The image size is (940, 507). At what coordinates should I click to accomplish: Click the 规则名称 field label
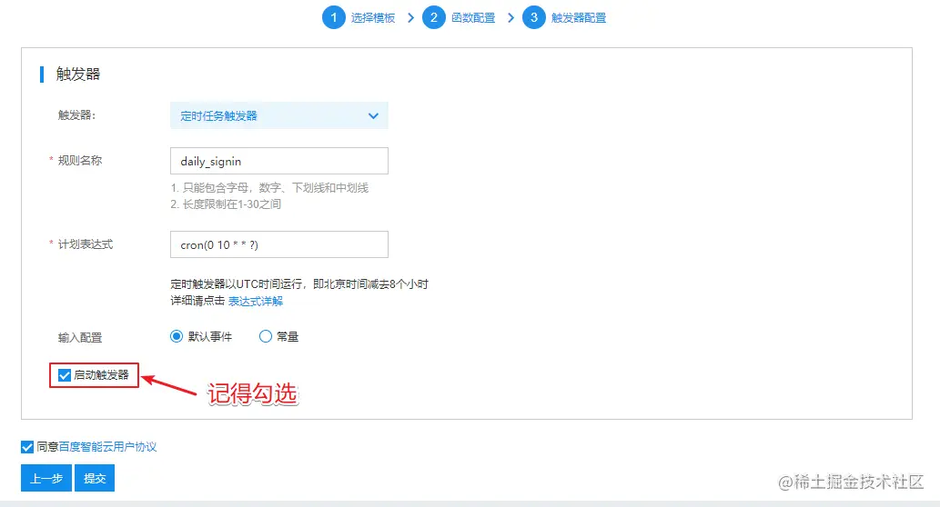click(x=80, y=161)
